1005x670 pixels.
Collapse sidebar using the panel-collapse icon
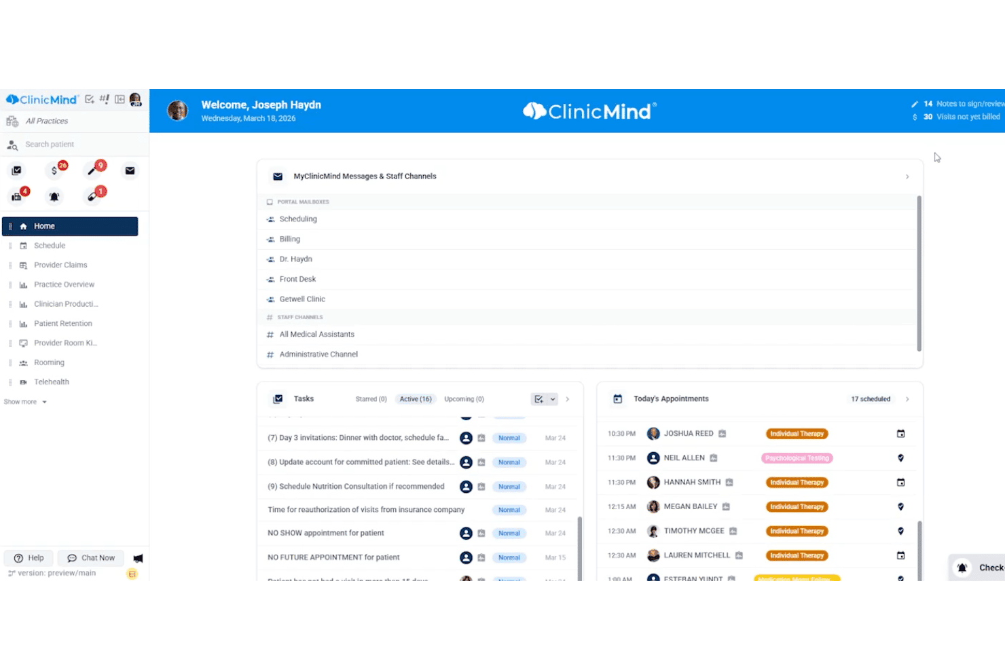click(x=120, y=99)
